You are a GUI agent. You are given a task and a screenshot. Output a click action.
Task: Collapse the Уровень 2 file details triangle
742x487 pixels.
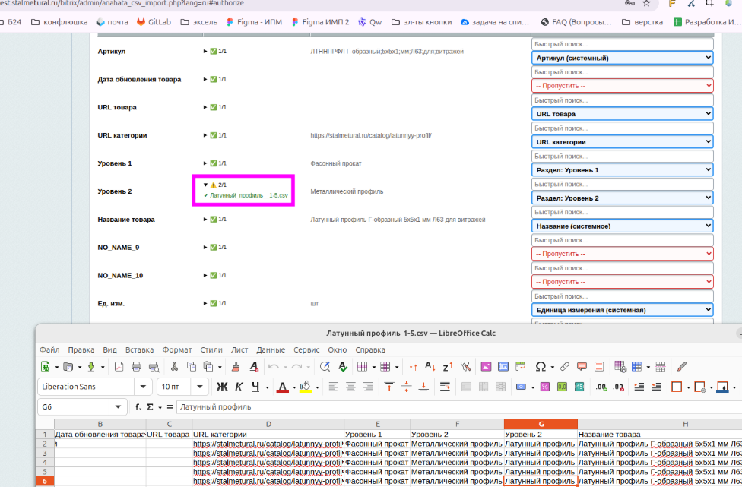pos(205,185)
